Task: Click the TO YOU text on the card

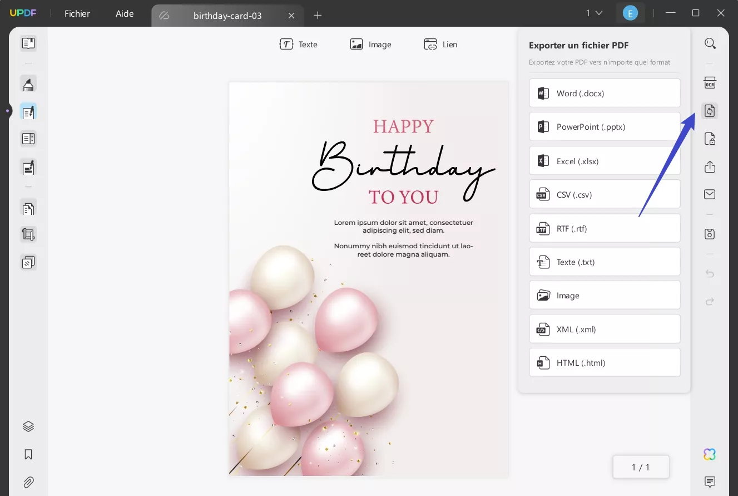Action: coord(403,197)
